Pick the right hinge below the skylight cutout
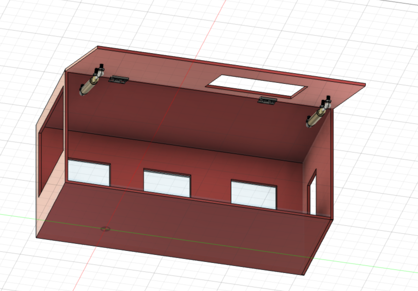Screen dimensions: 418x291 click(x=268, y=101)
